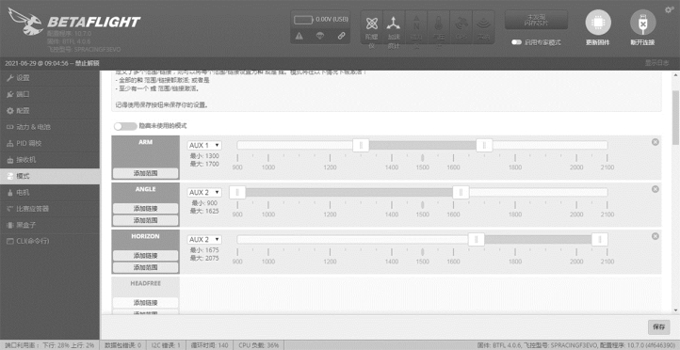Open the CLI(命令行) tab
The height and width of the screenshot is (350, 680).
(50, 241)
